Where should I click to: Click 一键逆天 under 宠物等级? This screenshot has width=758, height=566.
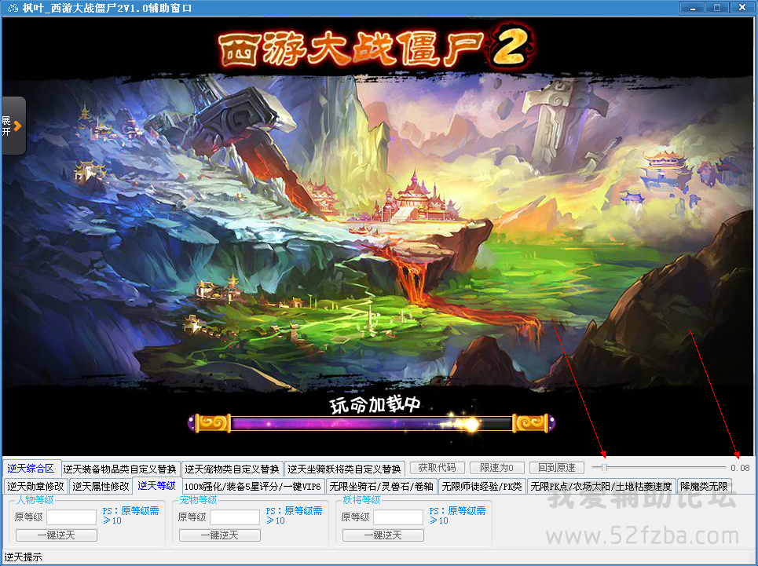pos(220,535)
